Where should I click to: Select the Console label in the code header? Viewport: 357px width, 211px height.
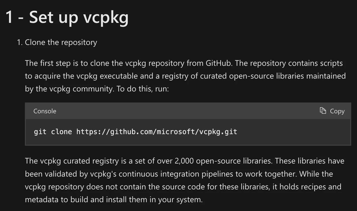tap(44, 111)
